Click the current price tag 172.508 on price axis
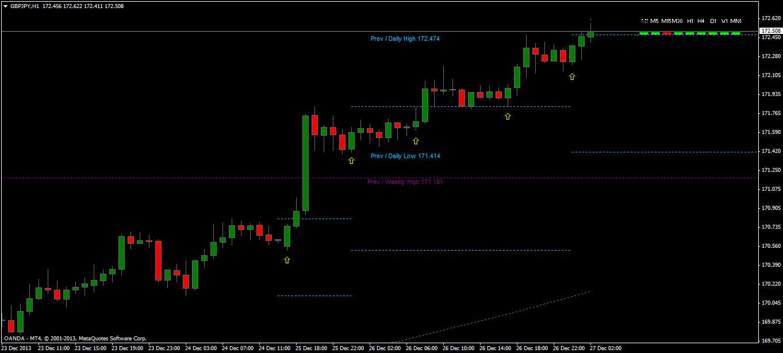The height and width of the screenshot is (353, 783). (x=771, y=31)
